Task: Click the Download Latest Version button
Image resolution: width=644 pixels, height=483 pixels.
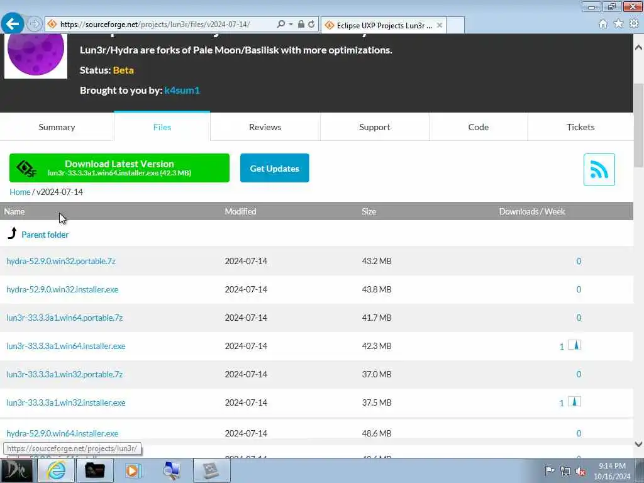Action: click(119, 168)
